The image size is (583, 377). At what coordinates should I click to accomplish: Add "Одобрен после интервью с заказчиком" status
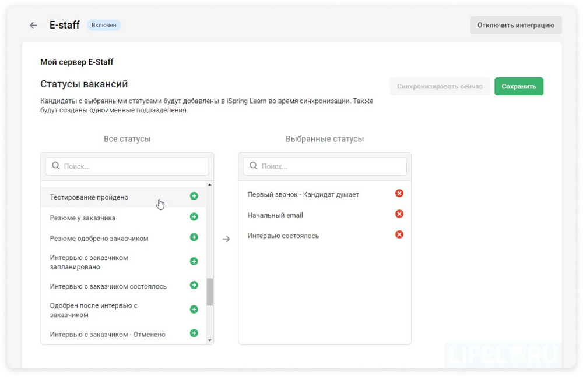point(194,309)
